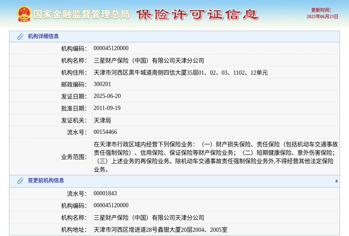The width and height of the screenshot is (349, 236).
Task: Click the update date 2025年06月23日
Action: (322, 17)
